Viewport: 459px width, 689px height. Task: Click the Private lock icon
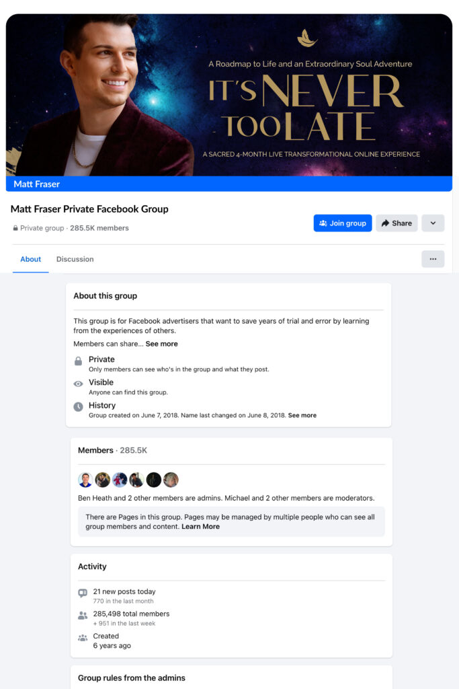pyautogui.click(x=79, y=362)
